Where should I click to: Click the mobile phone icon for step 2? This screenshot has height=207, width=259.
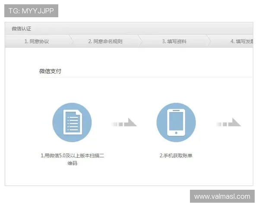coord(176,122)
